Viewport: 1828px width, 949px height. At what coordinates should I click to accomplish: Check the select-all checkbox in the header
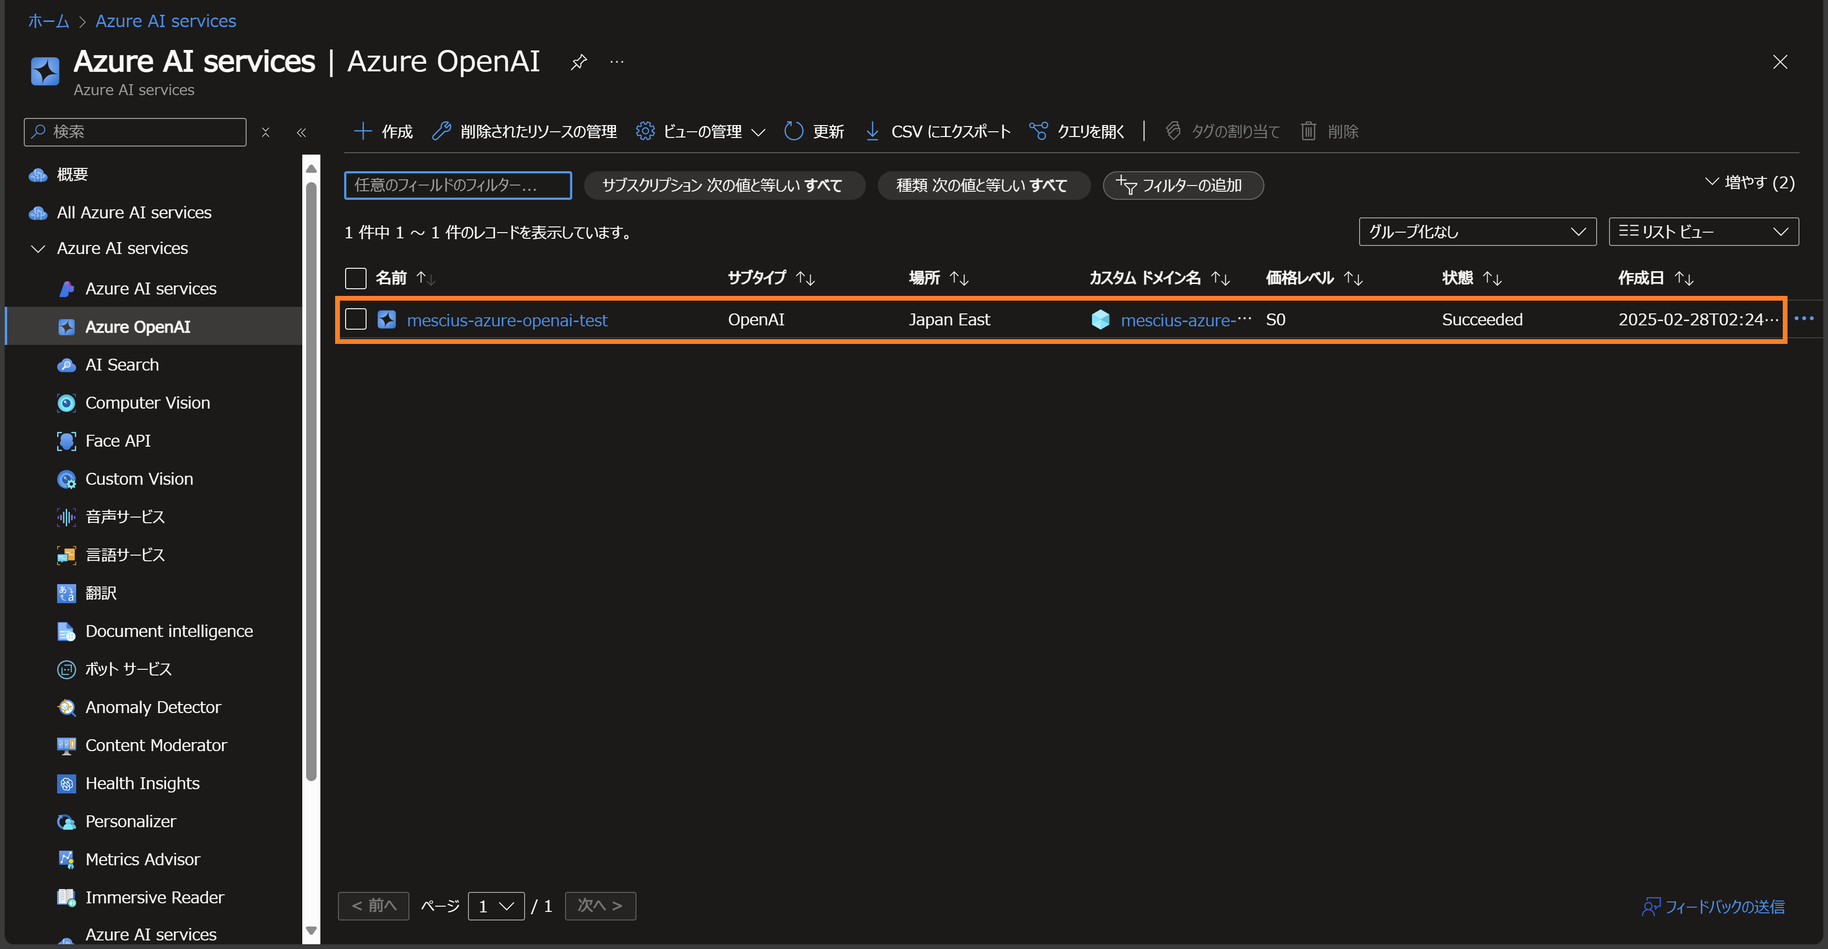coord(356,278)
